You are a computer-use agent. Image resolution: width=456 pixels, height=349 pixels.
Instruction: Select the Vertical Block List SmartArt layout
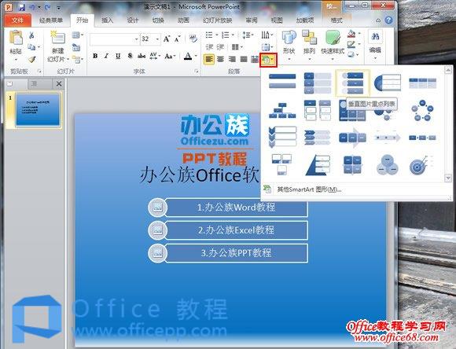point(318,83)
